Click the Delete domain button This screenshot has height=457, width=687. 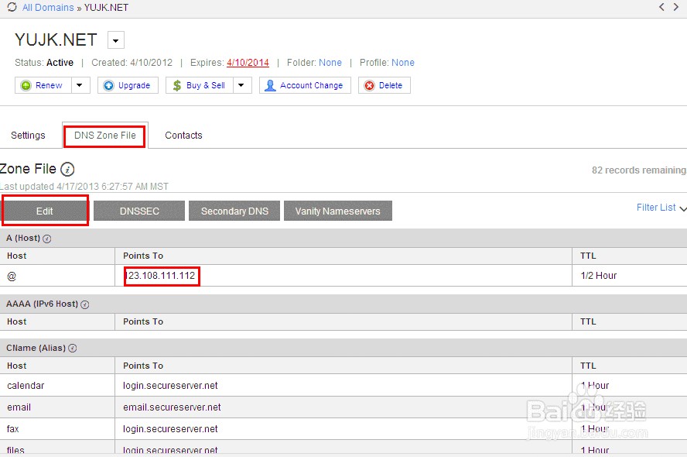pyautogui.click(x=385, y=85)
